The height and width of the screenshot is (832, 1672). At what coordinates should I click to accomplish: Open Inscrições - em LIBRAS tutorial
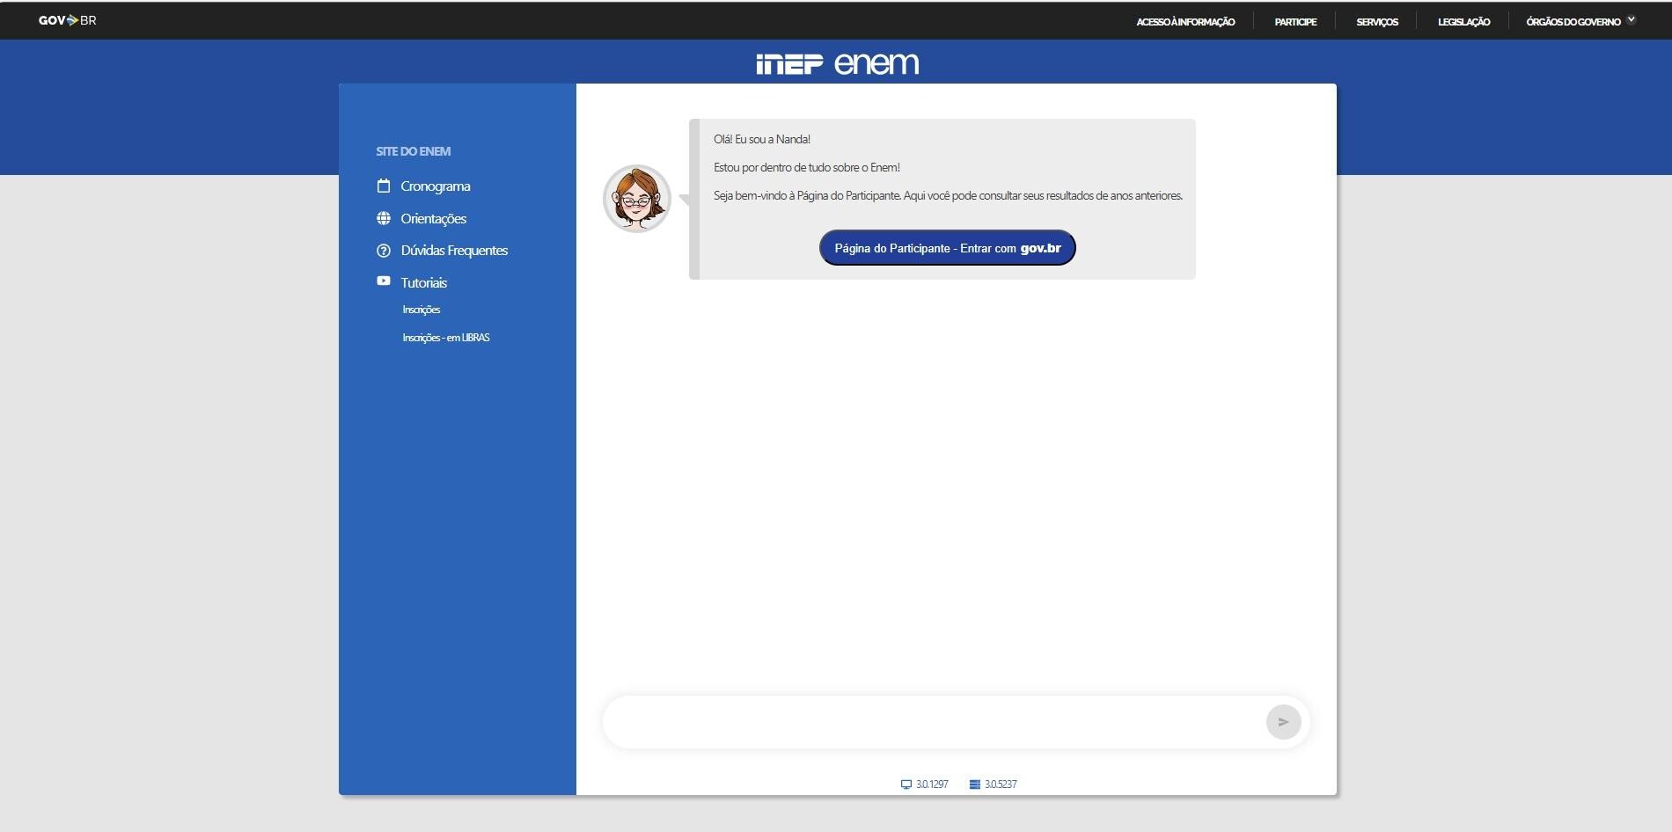pyautogui.click(x=446, y=338)
